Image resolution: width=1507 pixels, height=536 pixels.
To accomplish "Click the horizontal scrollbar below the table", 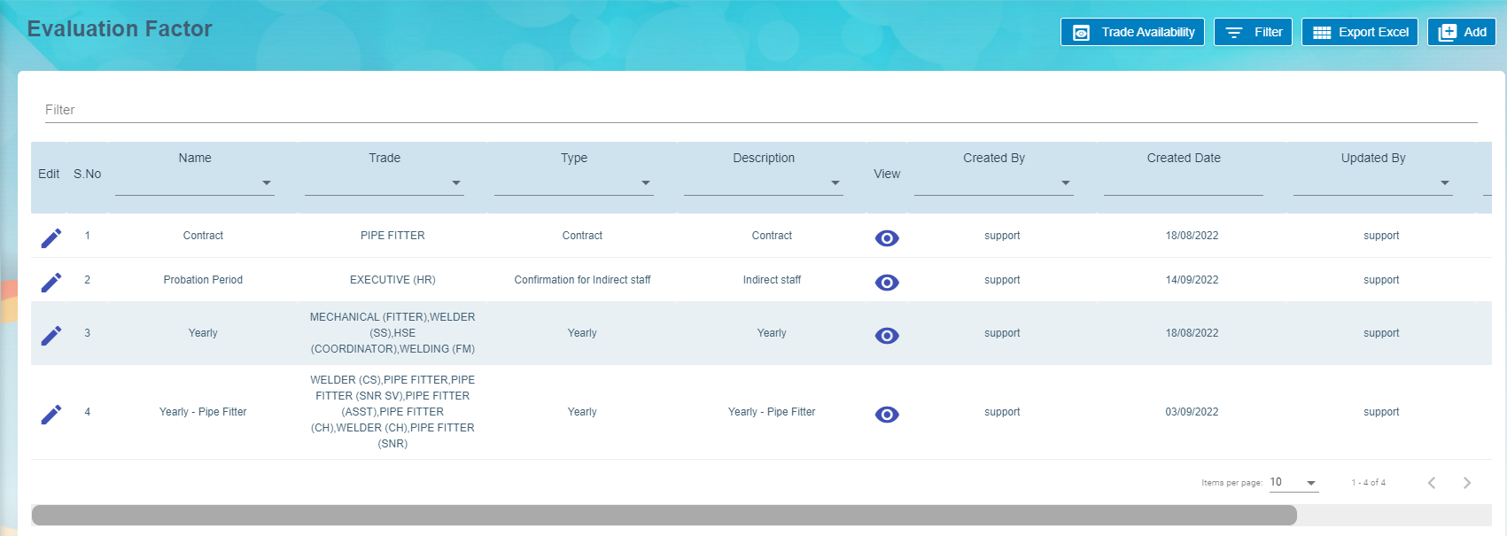I will coord(664,516).
